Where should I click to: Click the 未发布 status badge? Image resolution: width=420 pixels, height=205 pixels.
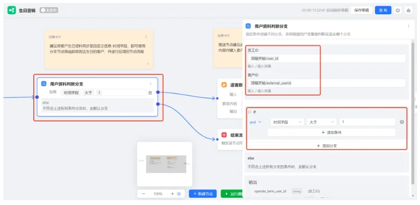[49, 10]
